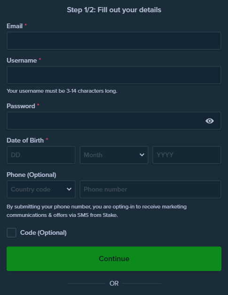Expand the Country code selector
The height and width of the screenshot is (295, 228).
point(41,189)
